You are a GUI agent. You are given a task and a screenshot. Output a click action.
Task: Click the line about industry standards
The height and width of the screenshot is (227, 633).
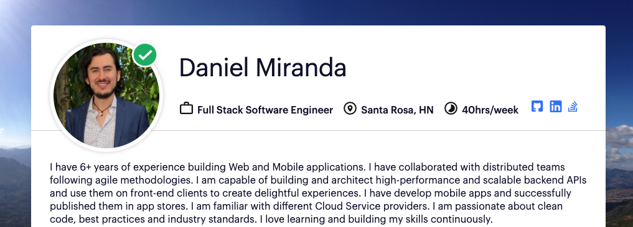[271, 220]
